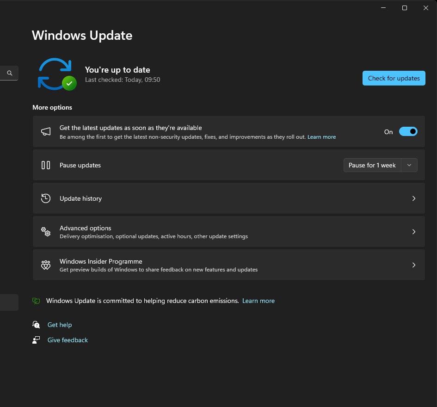Click the 'Windows Update' page title

coord(82,36)
